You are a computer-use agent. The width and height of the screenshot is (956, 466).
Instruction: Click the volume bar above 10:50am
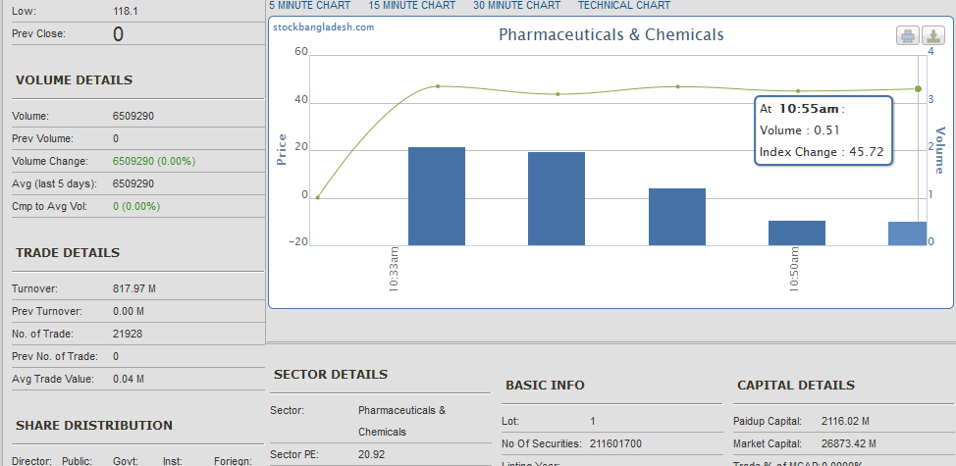coord(797,233)
